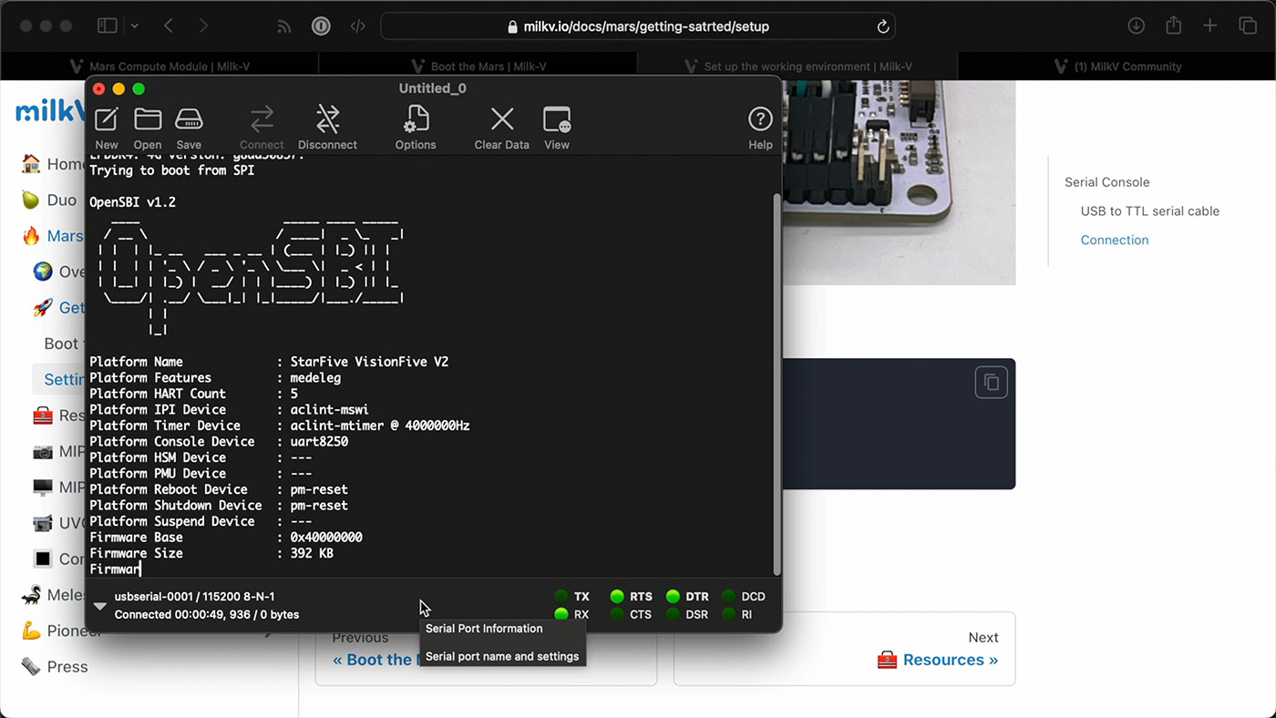Click the Platform Name terminal line
This screenshot has width=1276, height=718.
pos(269,362)
